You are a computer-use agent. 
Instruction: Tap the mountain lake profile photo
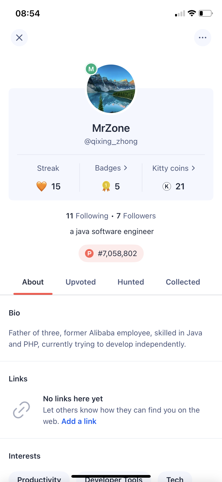[111, 89]
